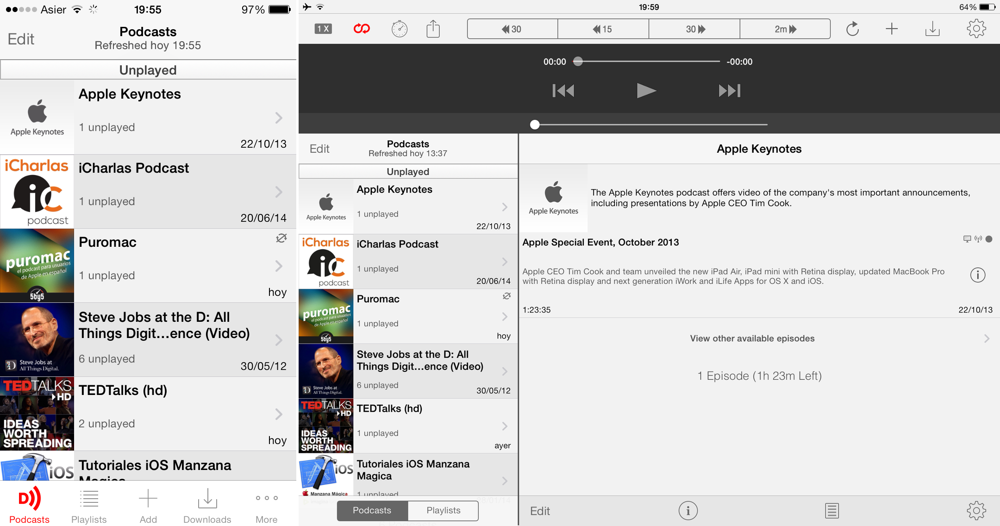Adjust the playback position slider
This screenshot has height=526, width=1000.
[578, 61]
